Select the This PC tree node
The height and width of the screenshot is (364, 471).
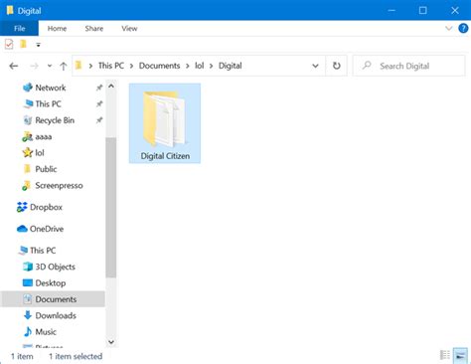(x=43, y=251)
